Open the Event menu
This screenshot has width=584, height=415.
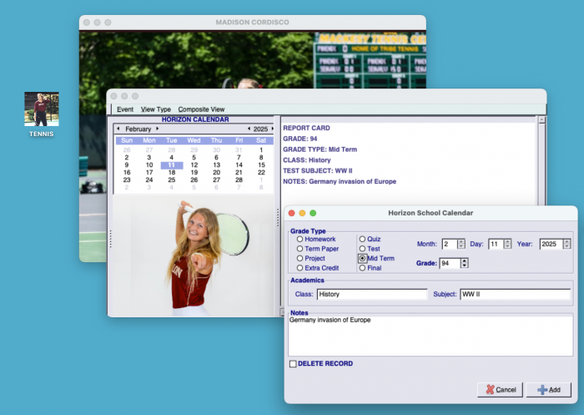click(x=125, y=109)
